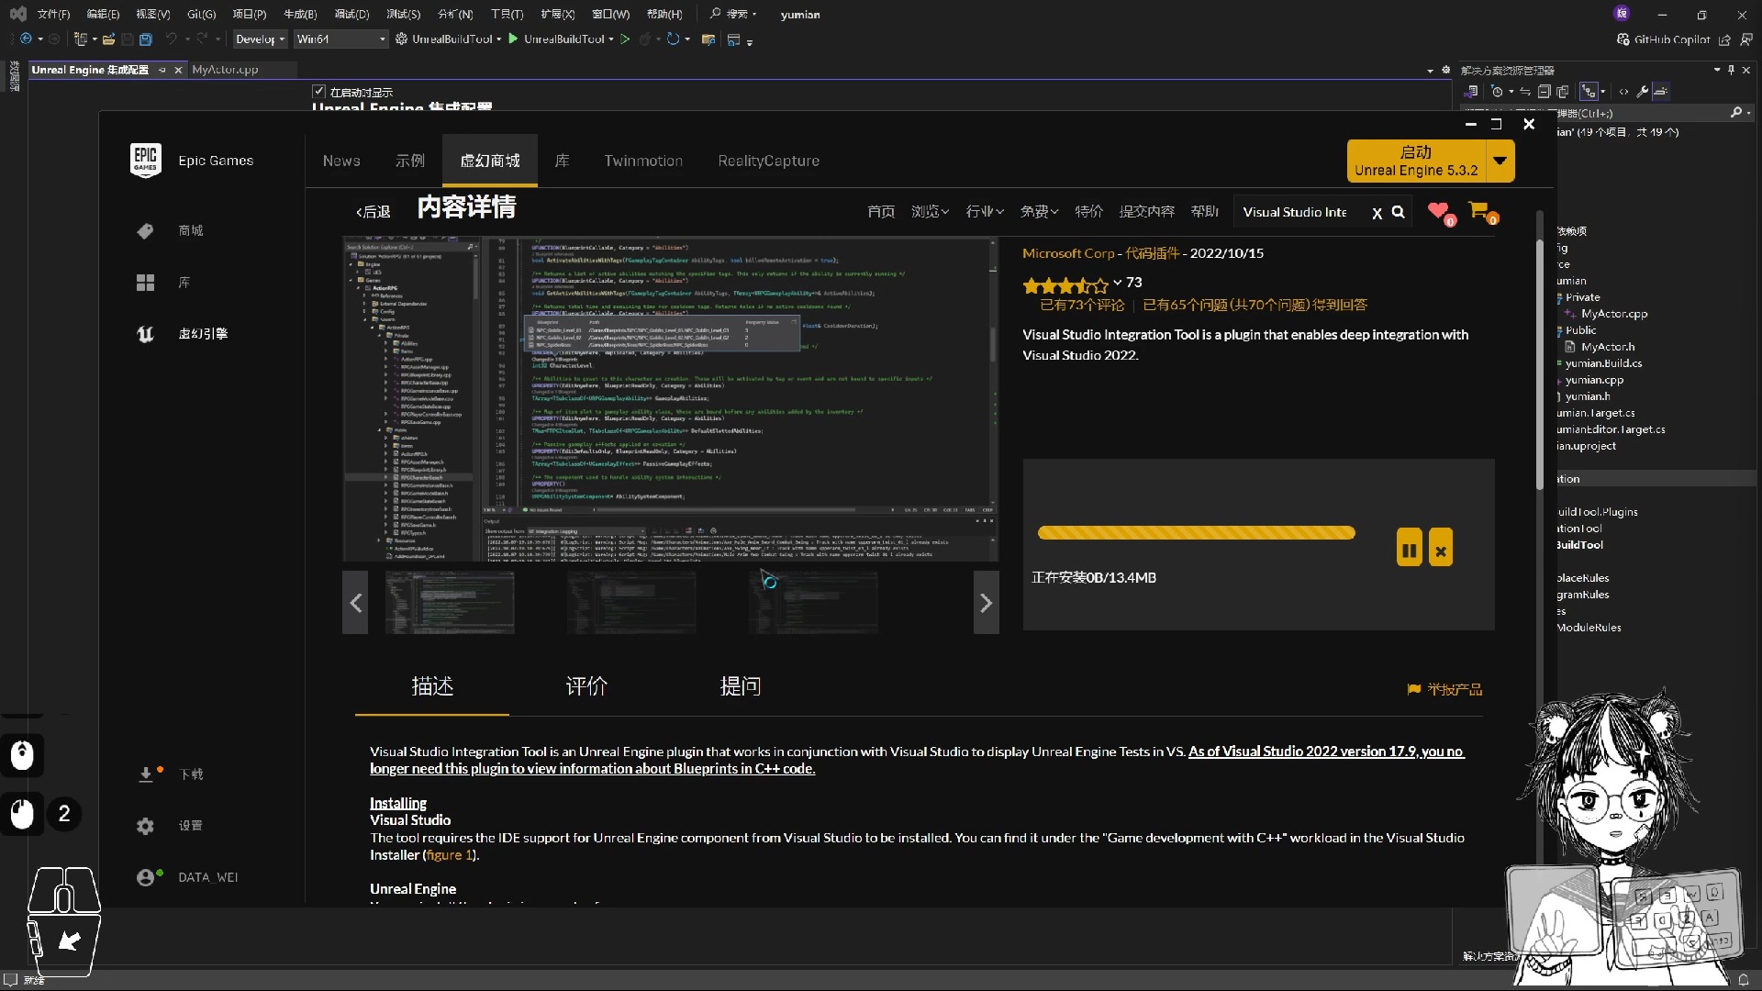Viewport: 1762px width, 991px height.
Task: Click sync with active document arrows icon
Action: click(1525, 92)
